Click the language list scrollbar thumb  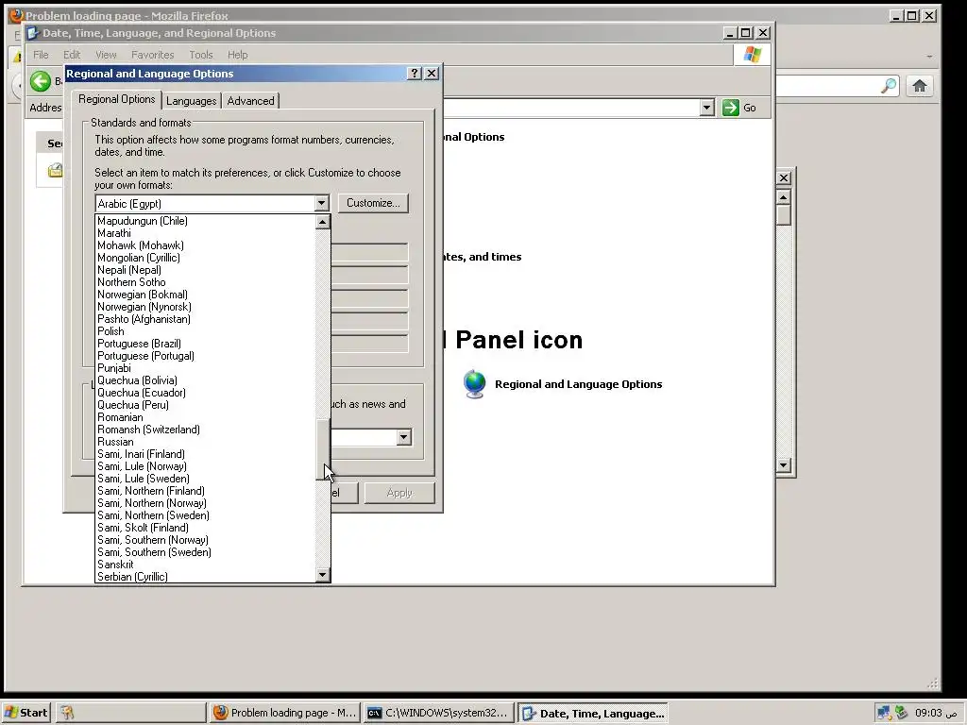click(323, 449)
